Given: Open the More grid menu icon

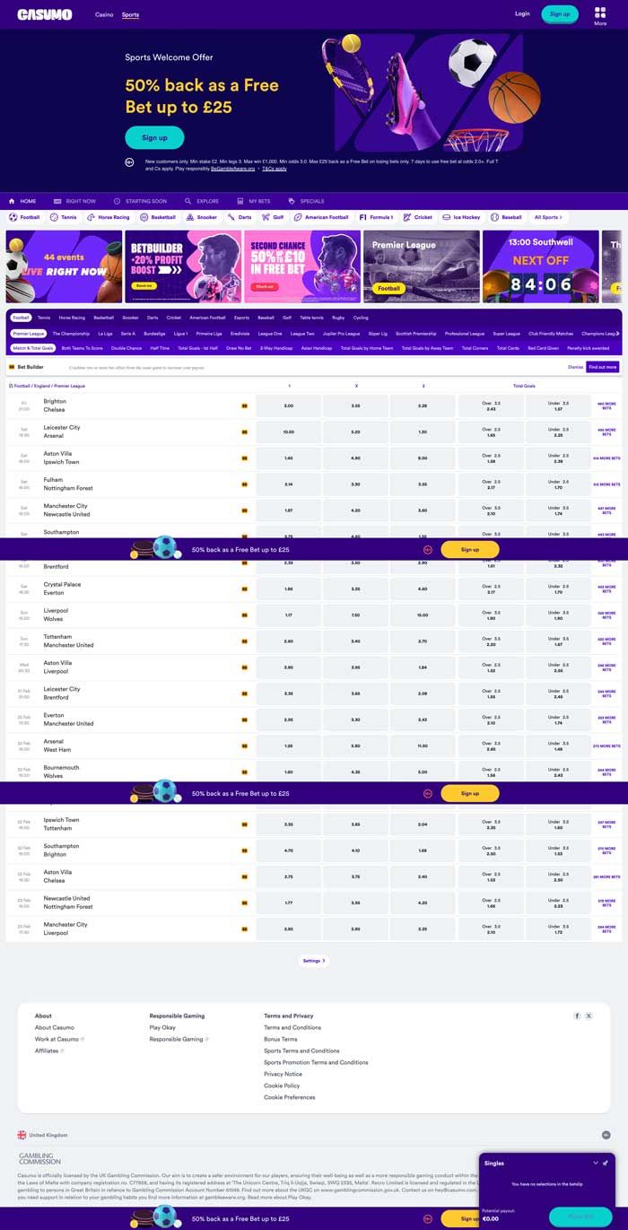Looking at the screenshot, I should pyautogui.click(x=600, y=13).
